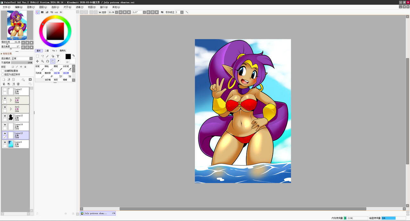410x221 pixels.
Task: Swap foreground and background colors
Action: click(73, 56)
